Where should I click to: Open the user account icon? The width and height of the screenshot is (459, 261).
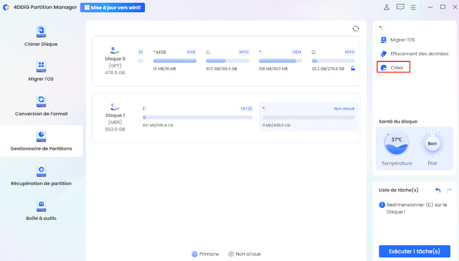pyautogui.click(x=386, y=8)
